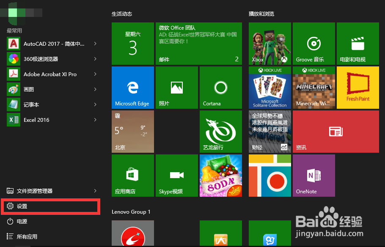Open the Skype视频 tile
The image size is (385, 247).
[176, 176]
